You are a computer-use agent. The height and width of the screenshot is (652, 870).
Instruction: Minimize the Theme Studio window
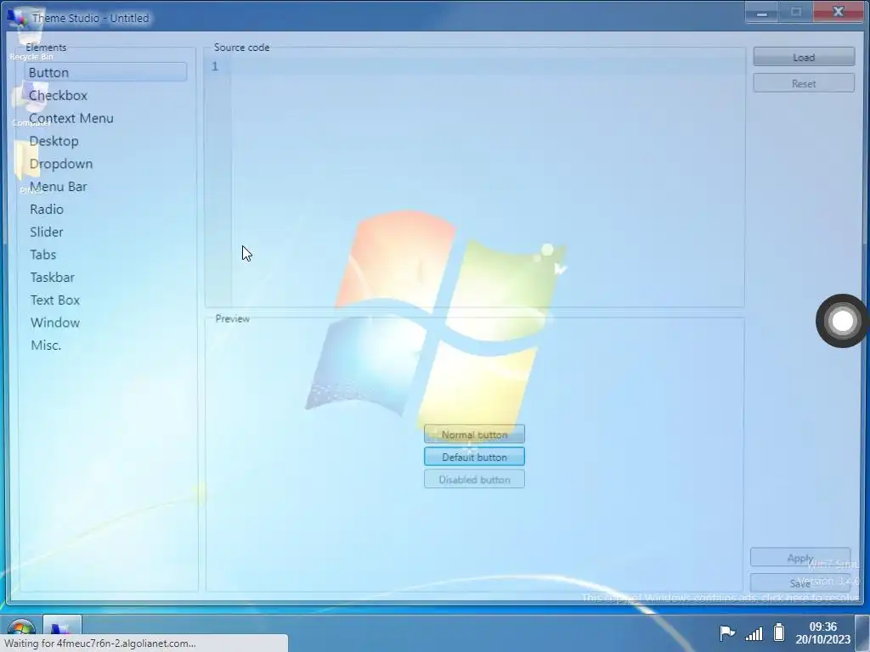pos(762,12)
